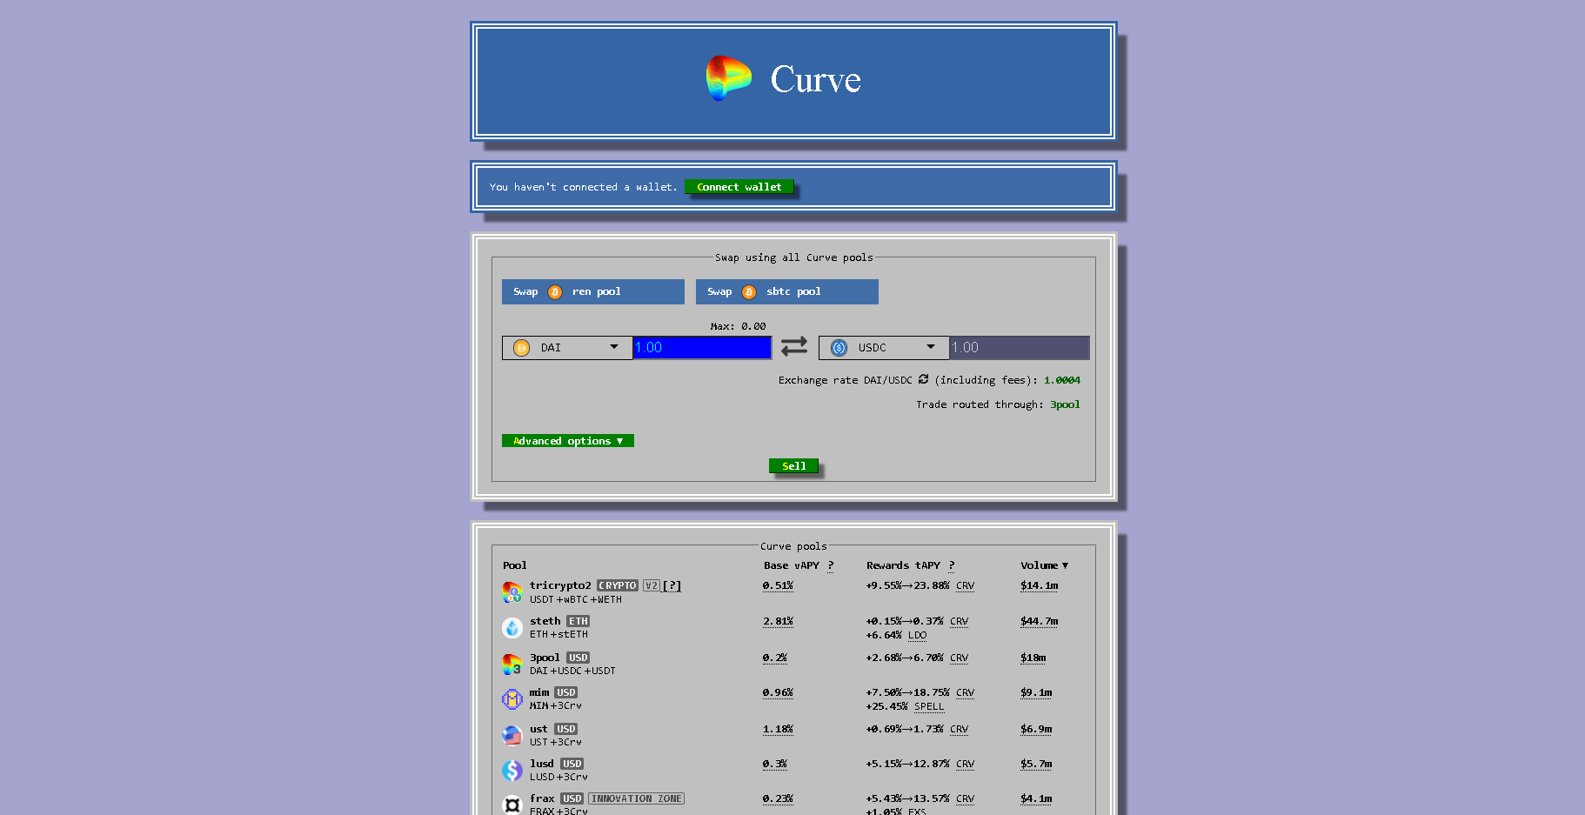This screenshot has width=1585, height=815.
Task: Click lusd base vAPY 0.3%
Action: (x=774, y=764)
